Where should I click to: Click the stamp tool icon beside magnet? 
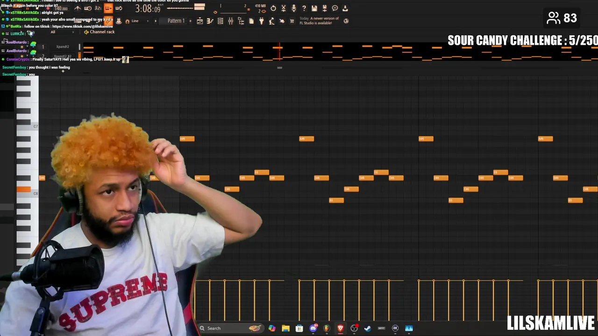[x=119, y=21]
